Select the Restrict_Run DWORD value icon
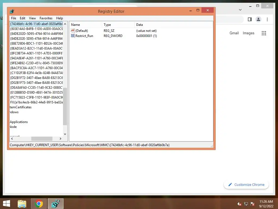This screenshot has height=209, width=278. point(73,36)
